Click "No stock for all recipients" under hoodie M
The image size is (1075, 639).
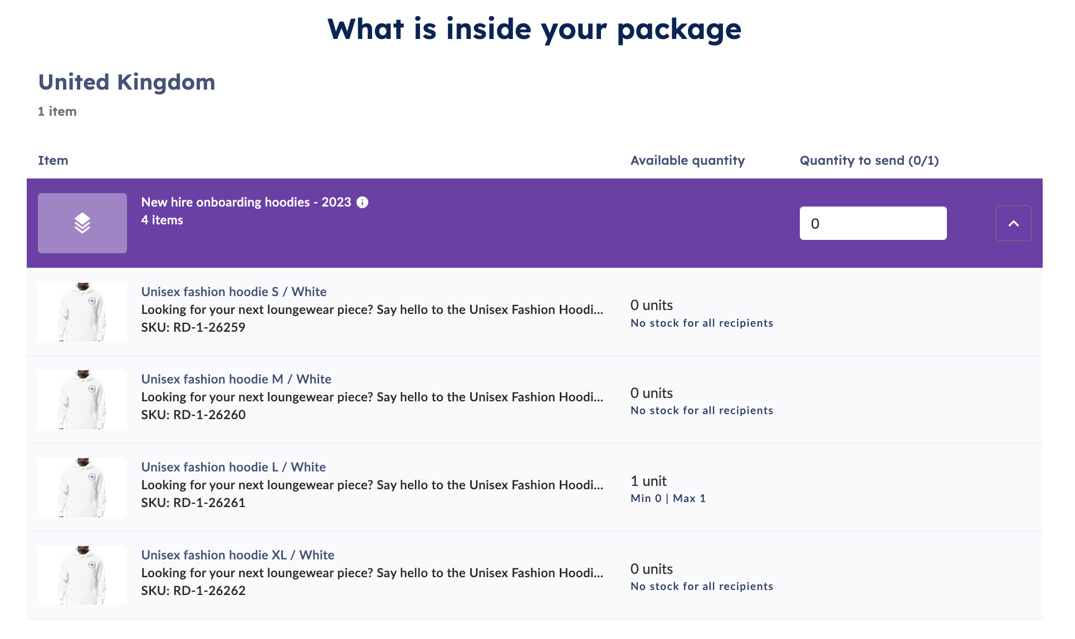(702, 410)
